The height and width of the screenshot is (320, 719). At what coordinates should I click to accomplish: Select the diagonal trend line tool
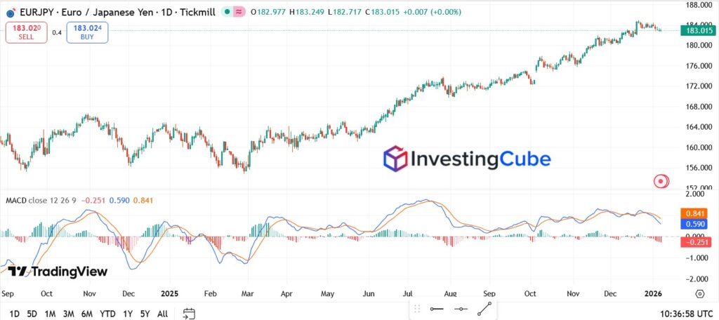pyautogui.click(x=484, y=309)
